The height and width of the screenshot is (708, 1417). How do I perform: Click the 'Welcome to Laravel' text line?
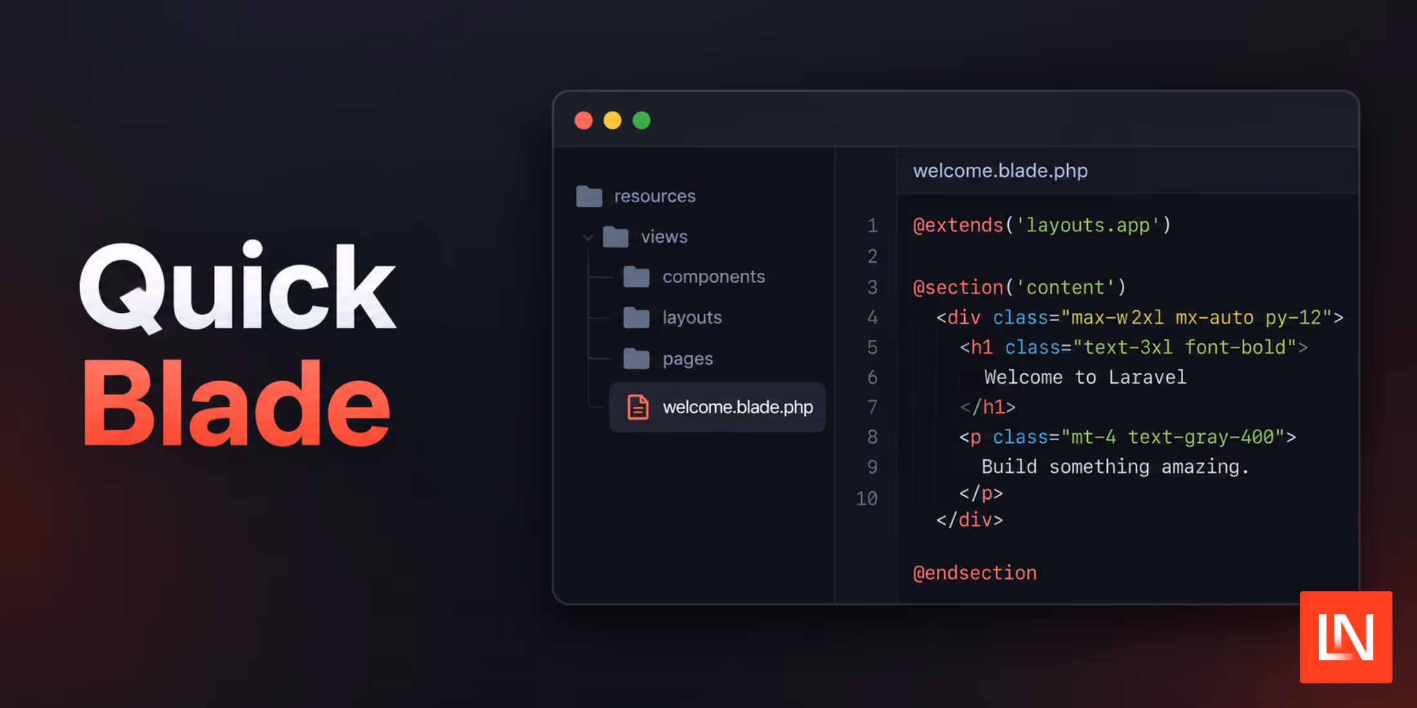[x=1085, y=377]
